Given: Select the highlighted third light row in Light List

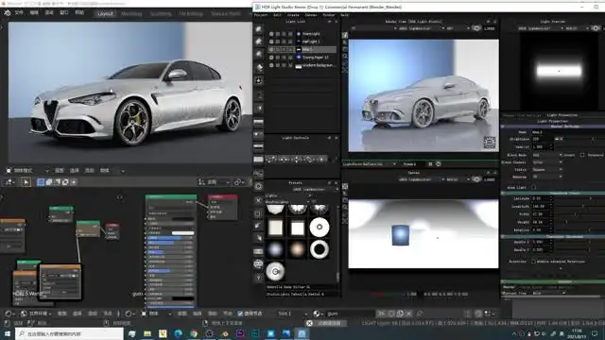Looking at the screenshot, I should pyautogui.click(x=302, y=49).
